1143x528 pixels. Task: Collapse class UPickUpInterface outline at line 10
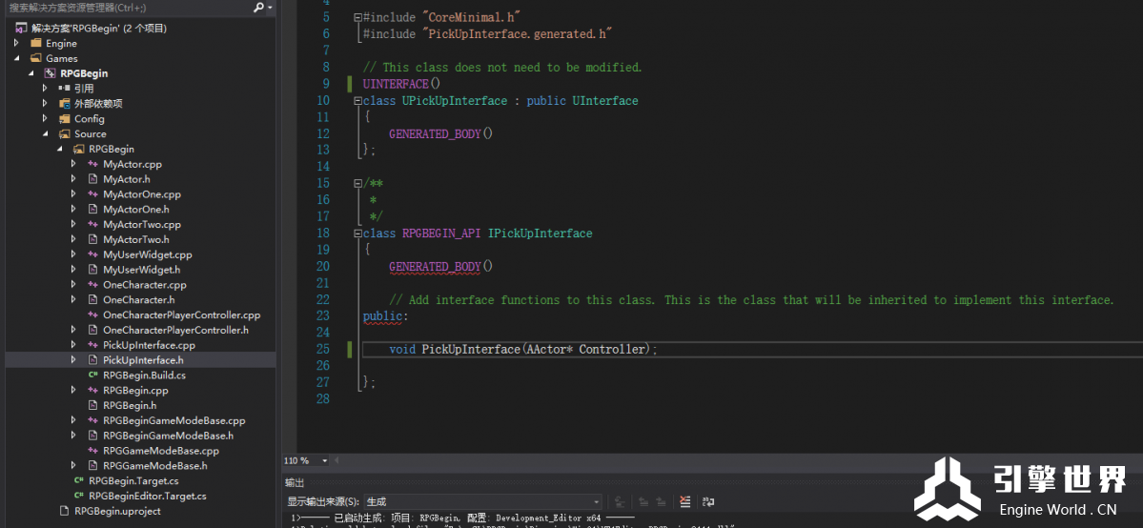click(x=357, y=101)
